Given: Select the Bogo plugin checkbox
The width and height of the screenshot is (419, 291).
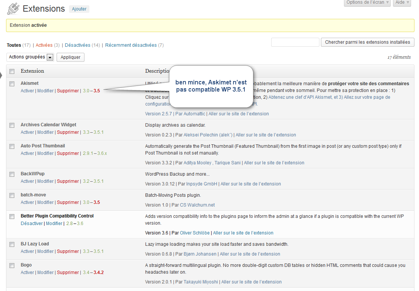Looking at the screenshot, I should click(x=12, y=265).
